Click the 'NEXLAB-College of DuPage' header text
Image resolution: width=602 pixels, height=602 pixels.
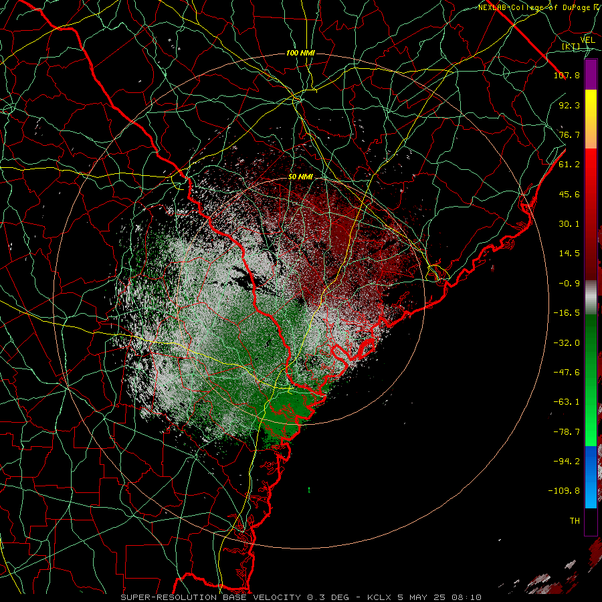534,7
